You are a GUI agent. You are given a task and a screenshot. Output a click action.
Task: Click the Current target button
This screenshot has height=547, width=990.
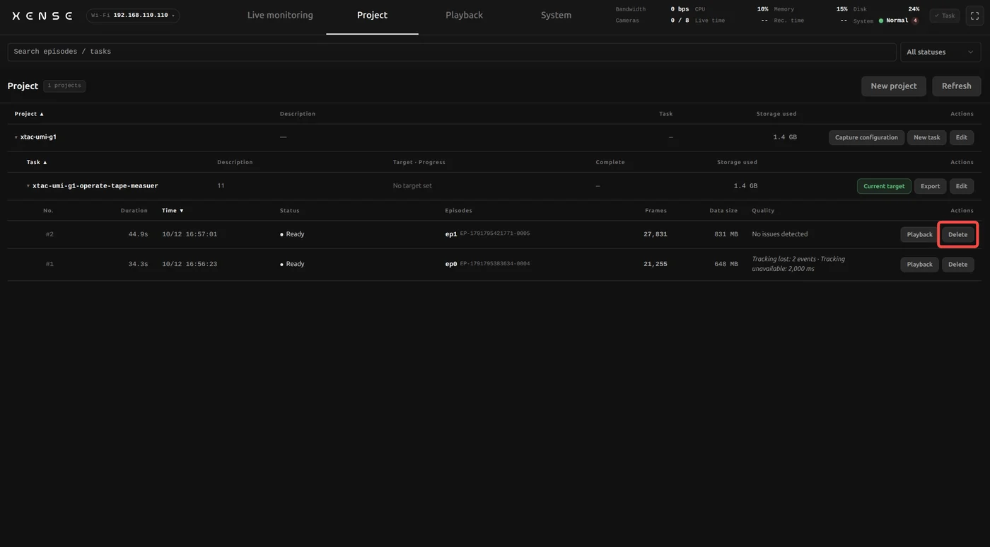(x=884, y=186)
